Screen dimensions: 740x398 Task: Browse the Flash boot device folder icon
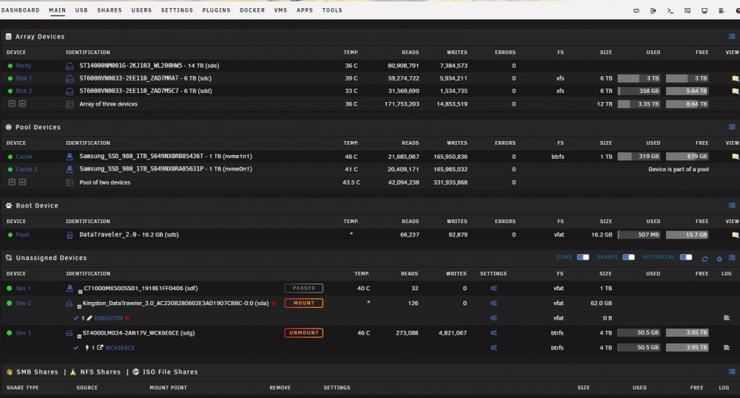click(735, 235)
